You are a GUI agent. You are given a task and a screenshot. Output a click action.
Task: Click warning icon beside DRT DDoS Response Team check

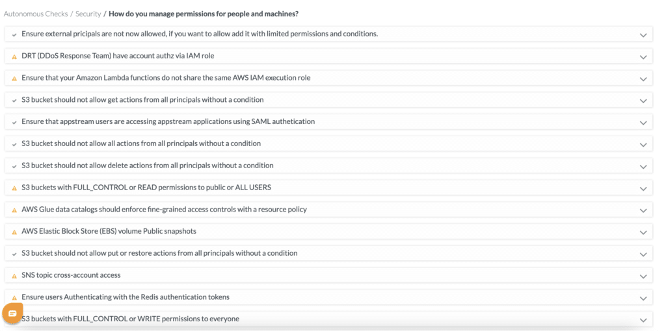pos(14,56)
